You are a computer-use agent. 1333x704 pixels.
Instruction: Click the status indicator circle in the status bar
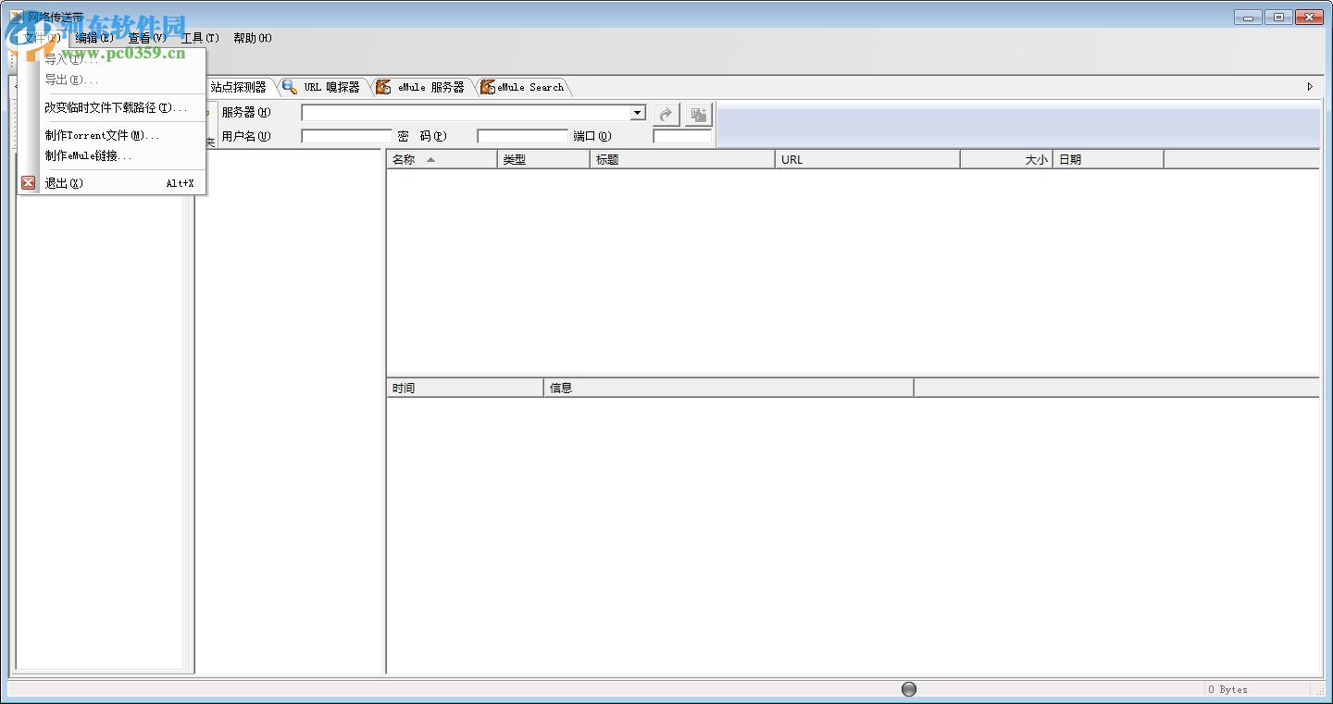(x=909, y=689)
